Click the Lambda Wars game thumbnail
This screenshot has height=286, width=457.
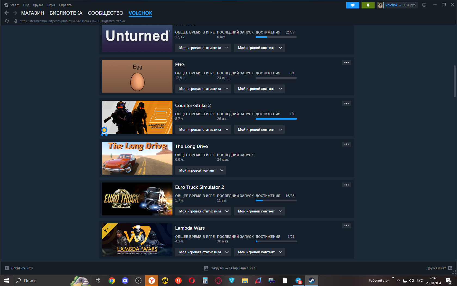tap(137, 240)
